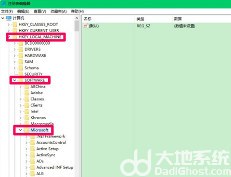
Task: Click the Khronos folder icon
Action: coord(27,118)
